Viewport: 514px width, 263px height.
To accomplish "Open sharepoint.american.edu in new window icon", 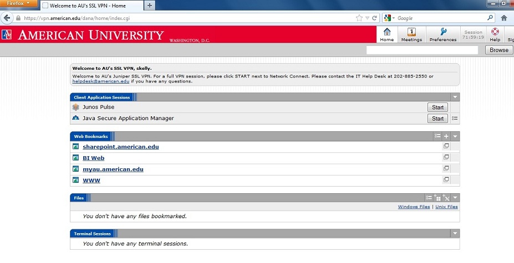I will point(446,146).
